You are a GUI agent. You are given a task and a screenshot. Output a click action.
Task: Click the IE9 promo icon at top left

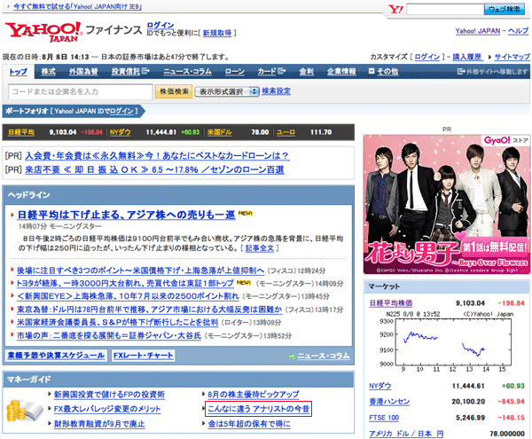click(7, 6)
